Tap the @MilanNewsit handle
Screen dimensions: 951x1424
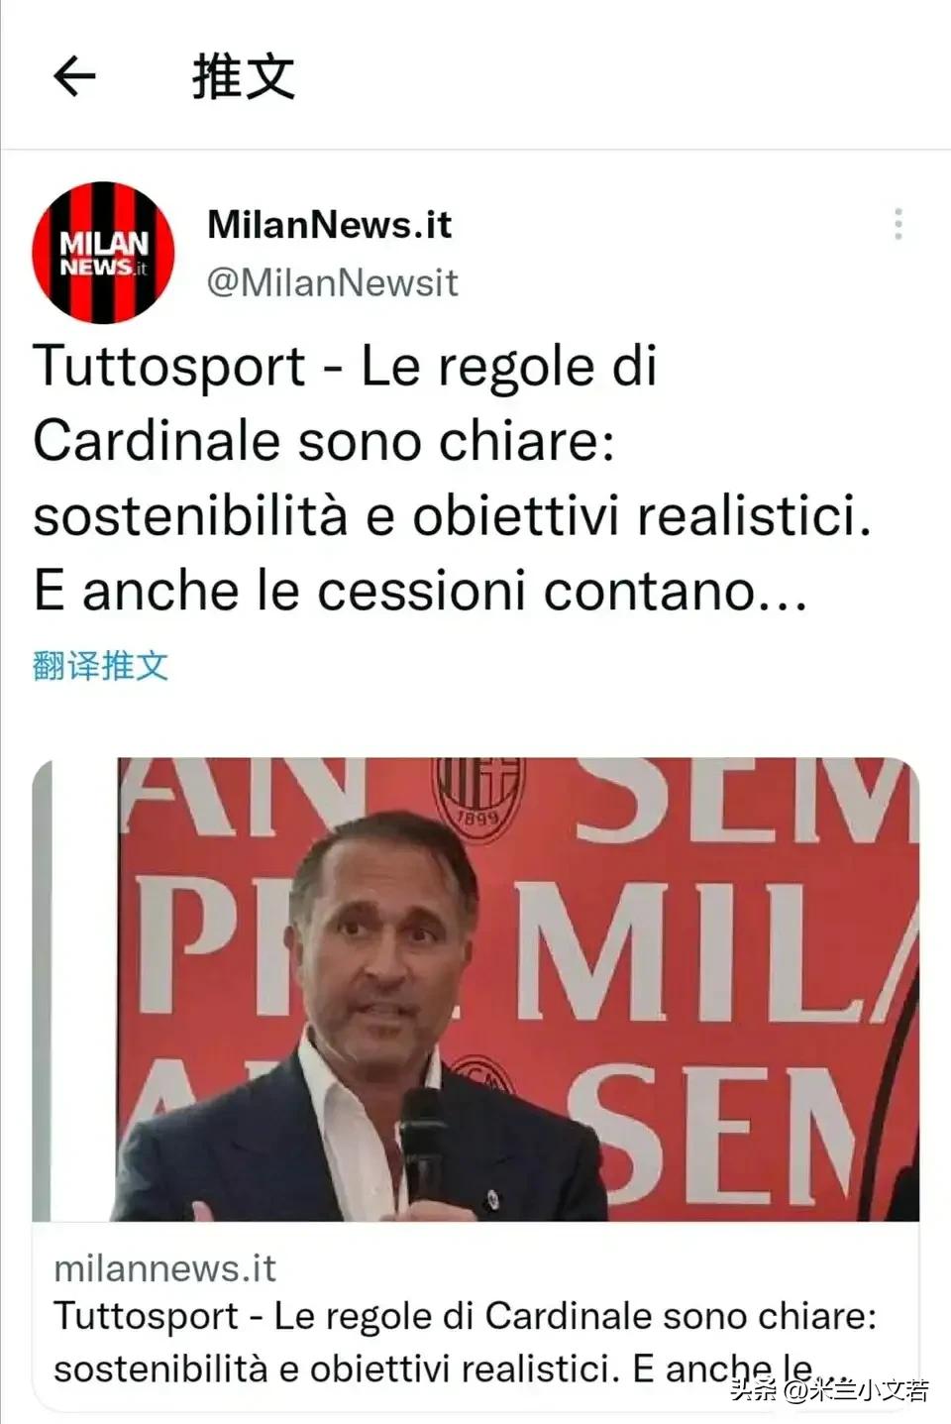click(x=333, y=283)
